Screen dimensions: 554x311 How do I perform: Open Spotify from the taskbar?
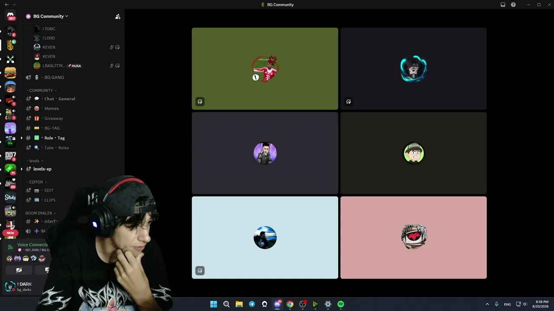click(x=341, y=304)
